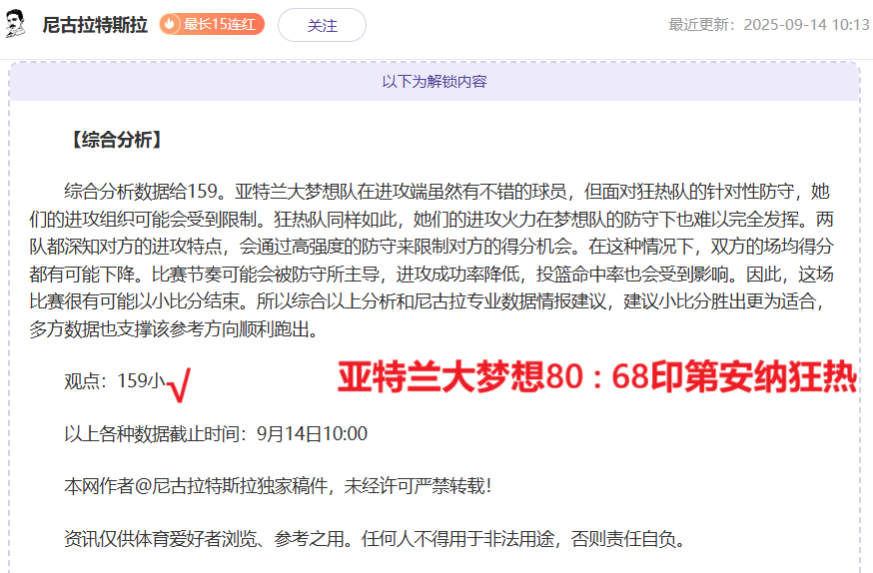Click the analysis paragraph starting 综合分析数据给159
The height and width of the screenshot is (573, 873).
coord(432,261)
